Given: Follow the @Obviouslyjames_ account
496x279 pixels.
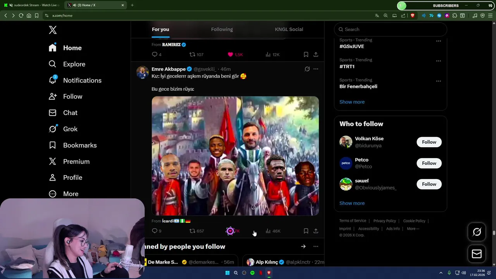Looking at the screenshot, I should pos(429,184).
